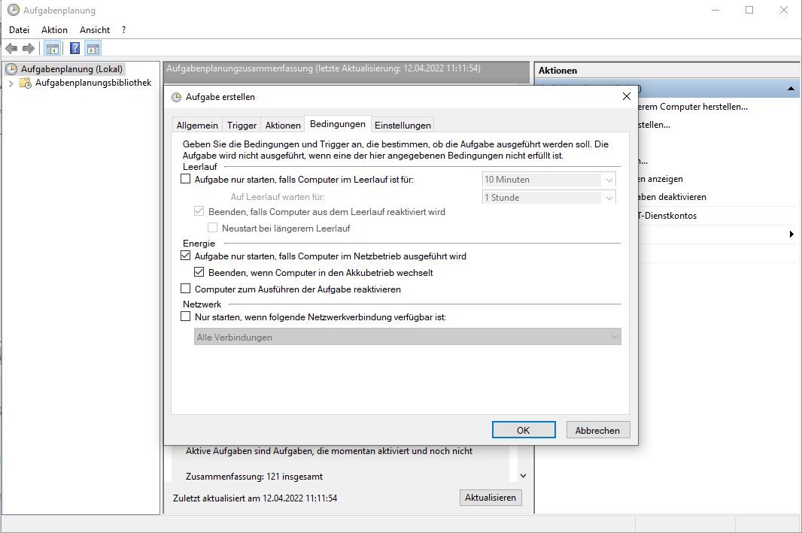
Task: Click the Aufgabenplanungsbibliothek folder icon
Action: pos(26,83)
